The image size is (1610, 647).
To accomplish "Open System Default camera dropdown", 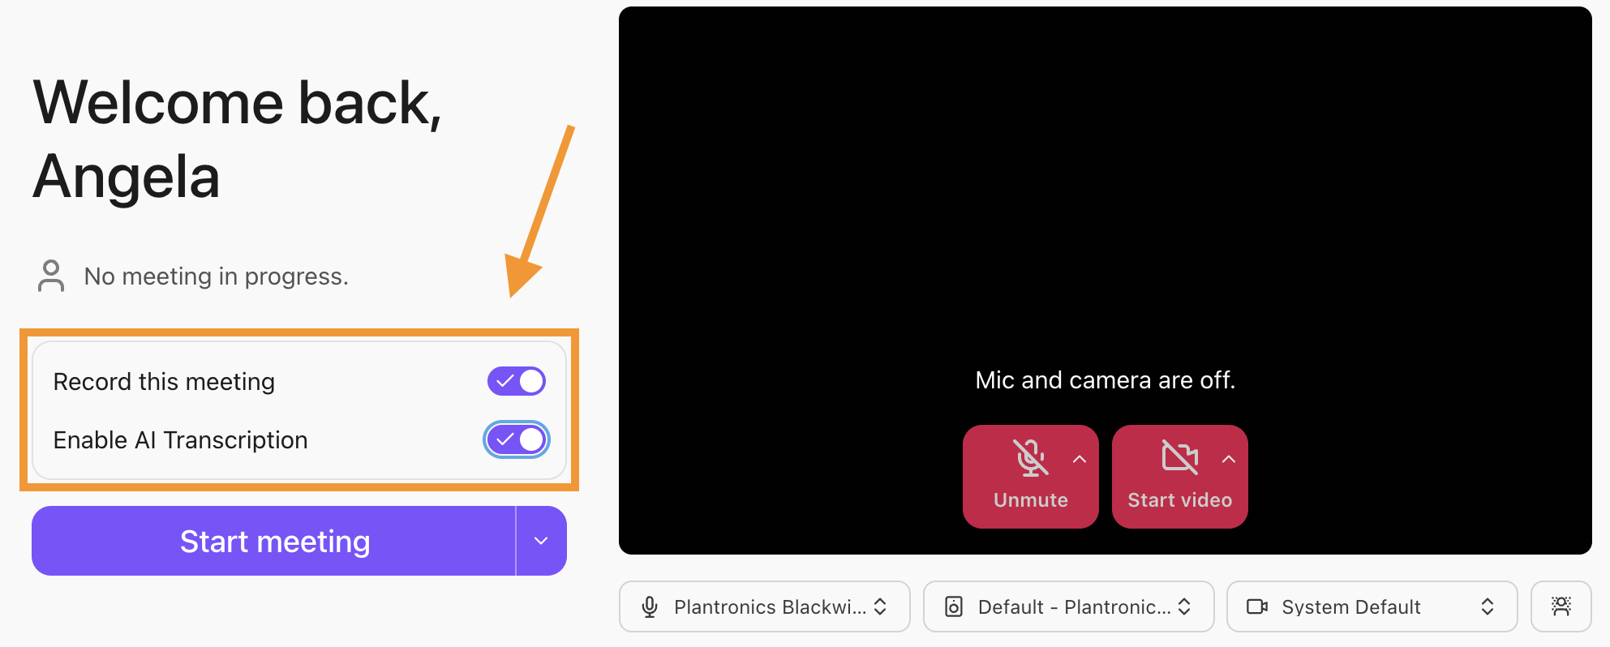I will point(1372,606).
